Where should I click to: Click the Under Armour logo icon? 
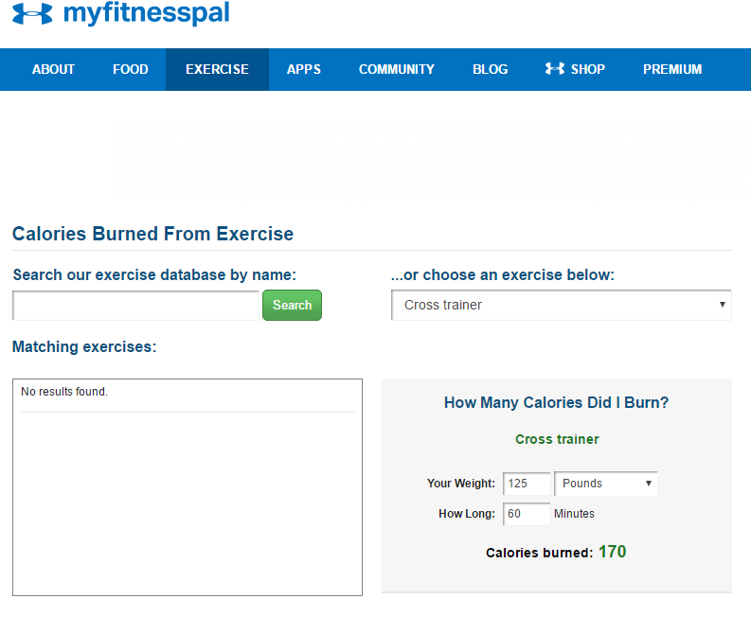click(32, 13)
